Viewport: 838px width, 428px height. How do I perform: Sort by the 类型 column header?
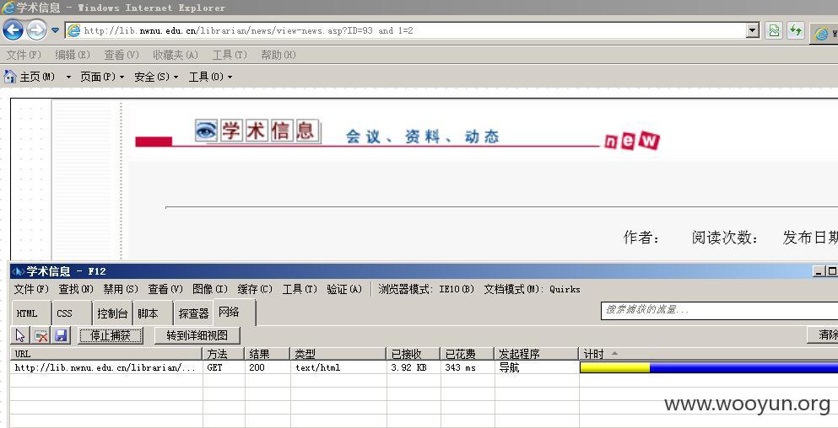pos(338,354)
